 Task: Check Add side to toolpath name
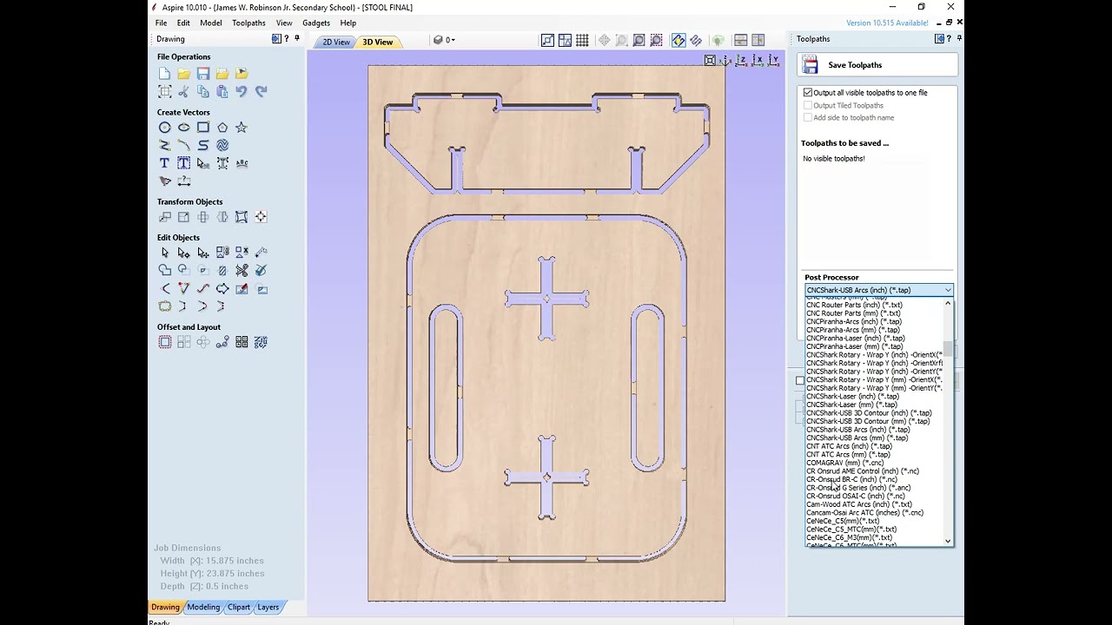coord(808,117)
